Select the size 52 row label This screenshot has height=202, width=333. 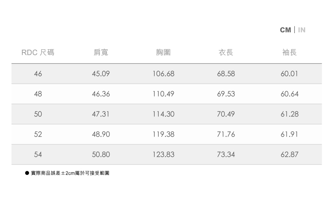click(x=38, y=134)
